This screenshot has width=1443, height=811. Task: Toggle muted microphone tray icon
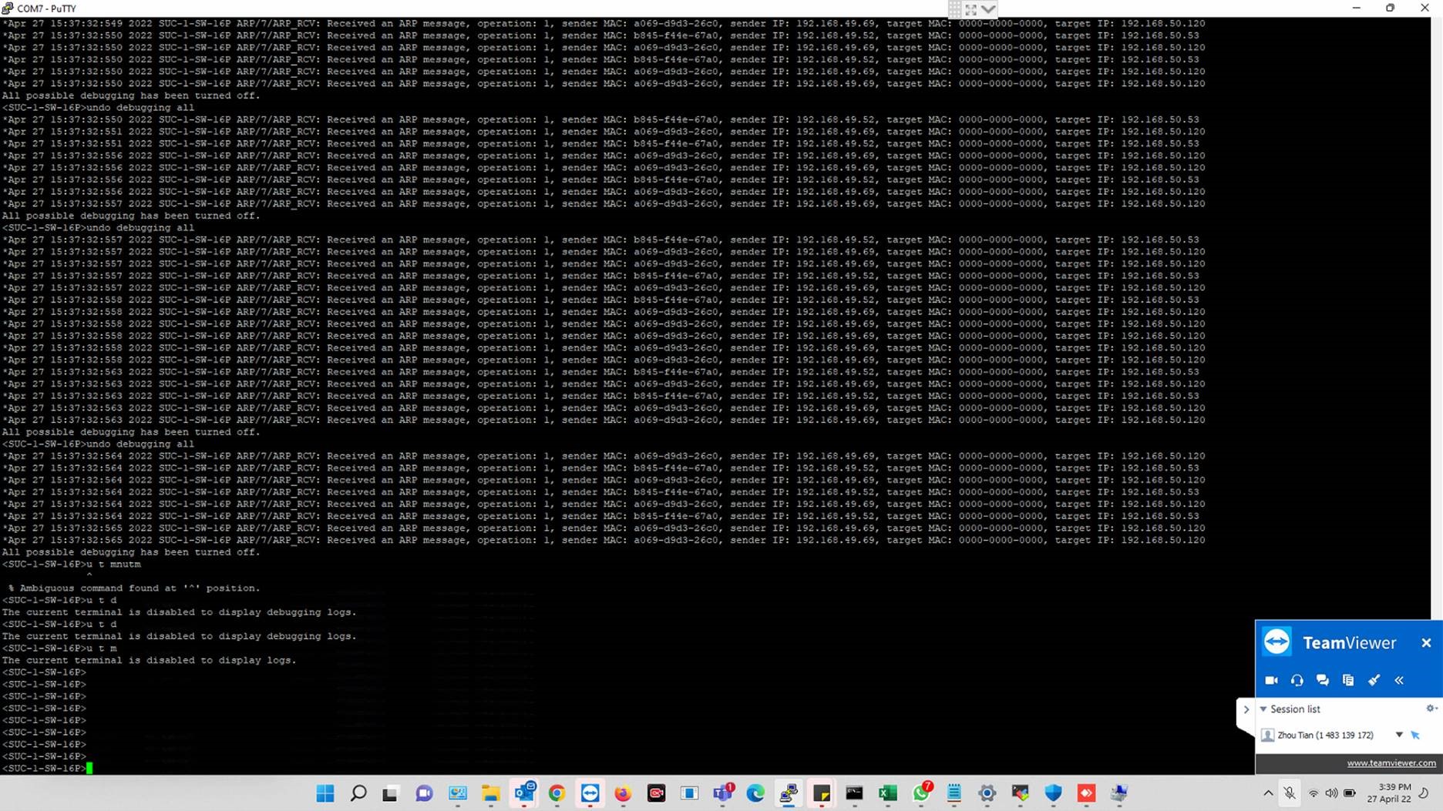1290,793
